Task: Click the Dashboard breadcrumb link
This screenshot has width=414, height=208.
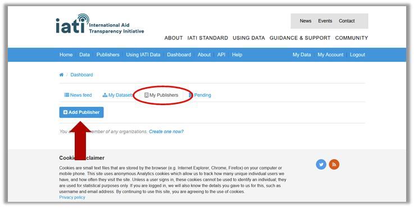Action: click(81, 75)
